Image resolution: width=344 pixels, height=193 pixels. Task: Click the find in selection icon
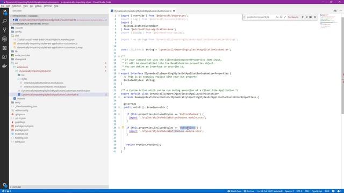pyautogui.click(x=311, y=17)
